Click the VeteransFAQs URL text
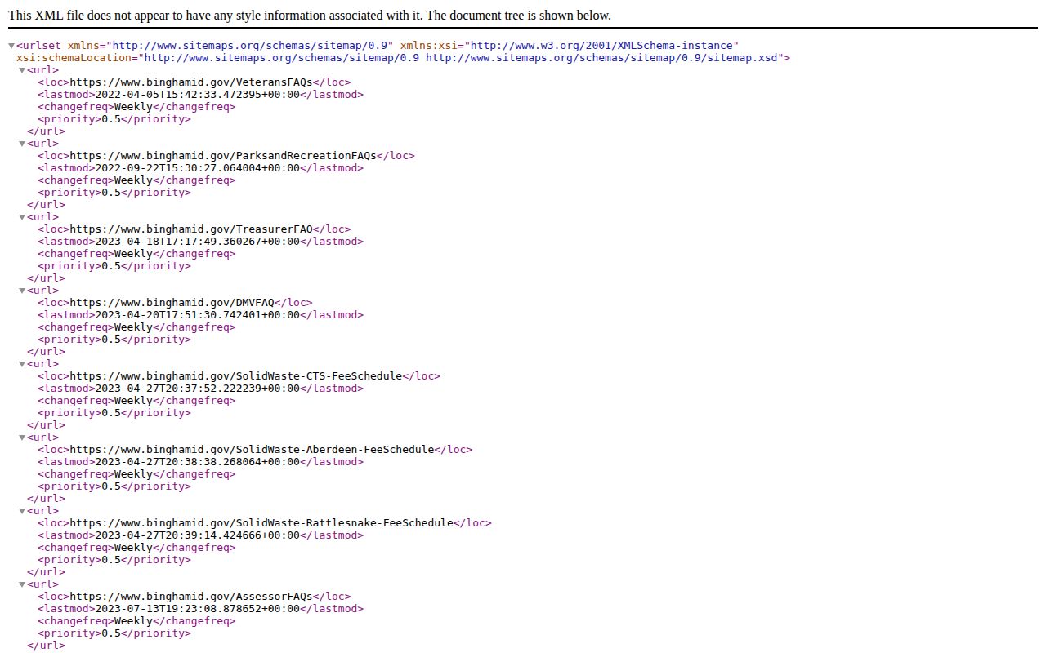Screen dimensions: 1046x653 pyautogui.click(x=191, y=82)
